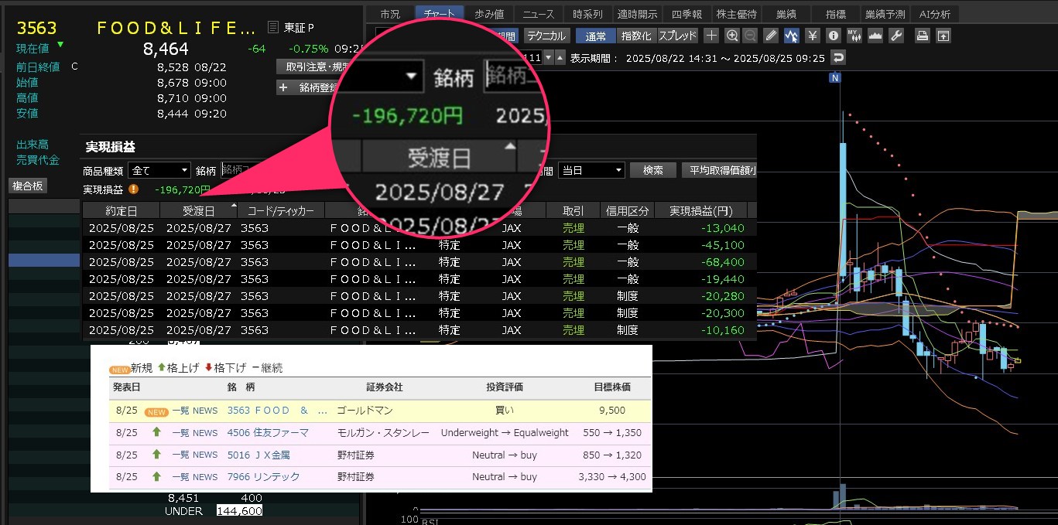Sort by the コード/ティッカー column header
Image resolution: width=1058 pixels, height=525 pixels.
[281, 210]
